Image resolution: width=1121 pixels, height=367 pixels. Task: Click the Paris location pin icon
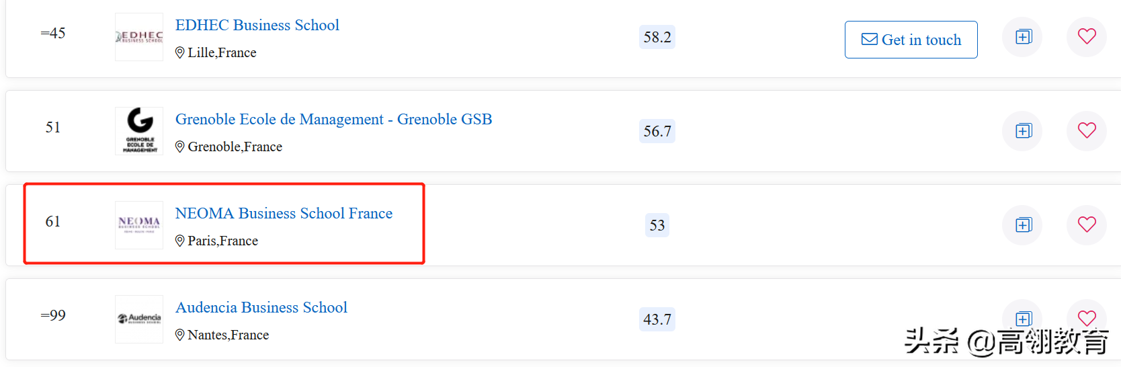pos(180,241)
